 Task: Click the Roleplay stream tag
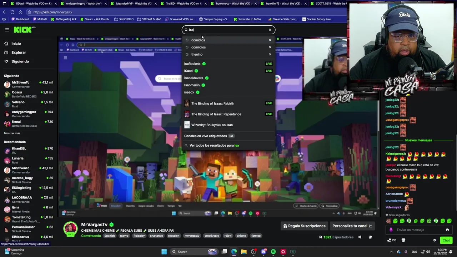click(139, 236)
